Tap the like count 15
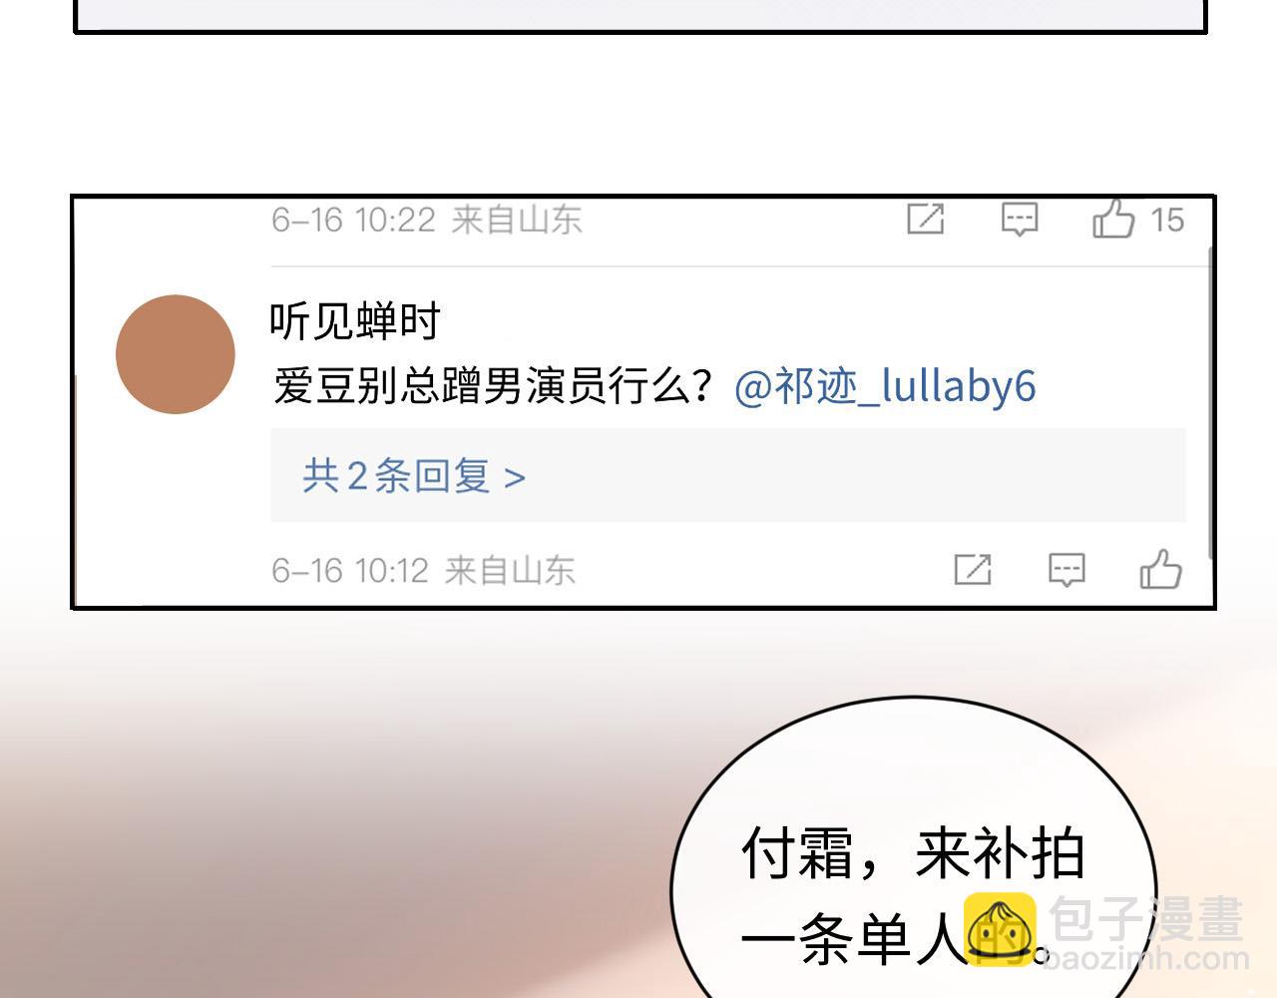Image resolution: width=1277 pixels, height=998 pixels. [1166, 221]
